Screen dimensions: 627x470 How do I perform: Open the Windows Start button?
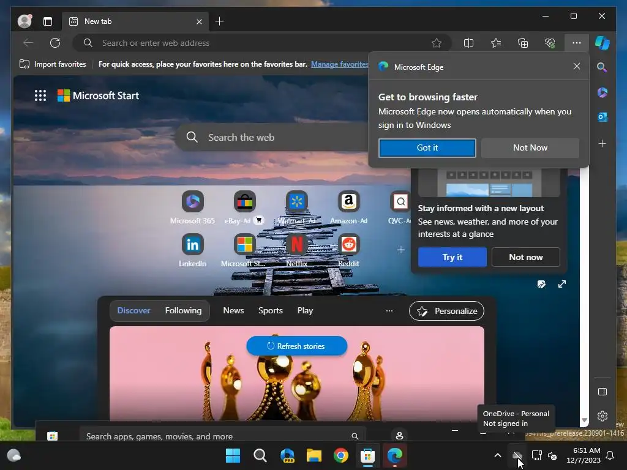tap(233, 455)
